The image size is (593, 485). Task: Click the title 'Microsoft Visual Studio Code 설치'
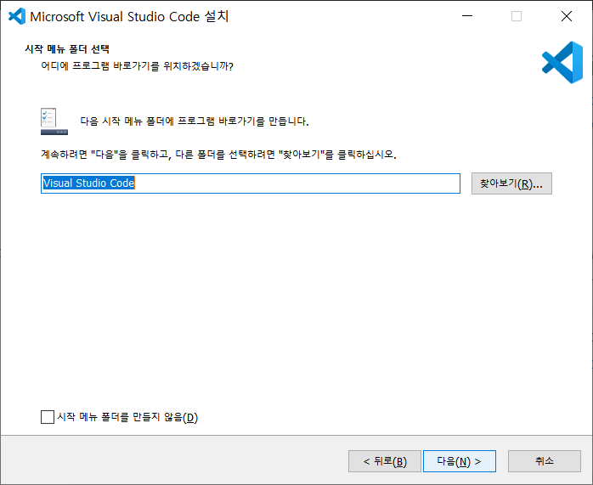[x=129, y=17]
